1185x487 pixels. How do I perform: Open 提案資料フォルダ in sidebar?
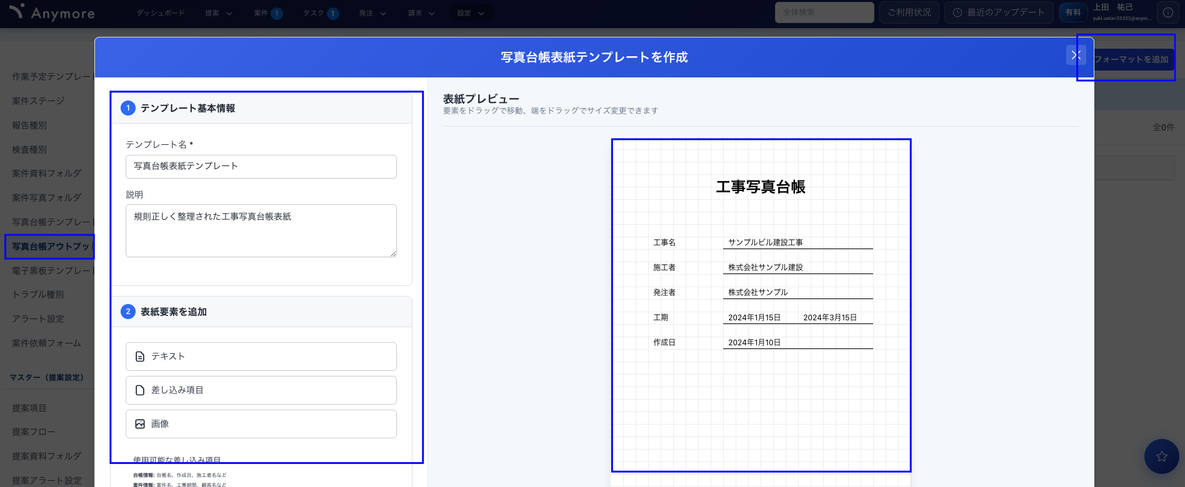point(47,456)
